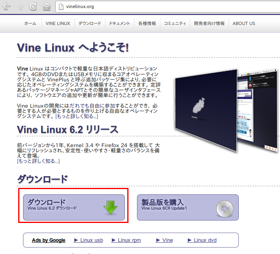Open the 開発者向け情報 menu item
This screenshot has width=280, height=254.
pos(209,23)
